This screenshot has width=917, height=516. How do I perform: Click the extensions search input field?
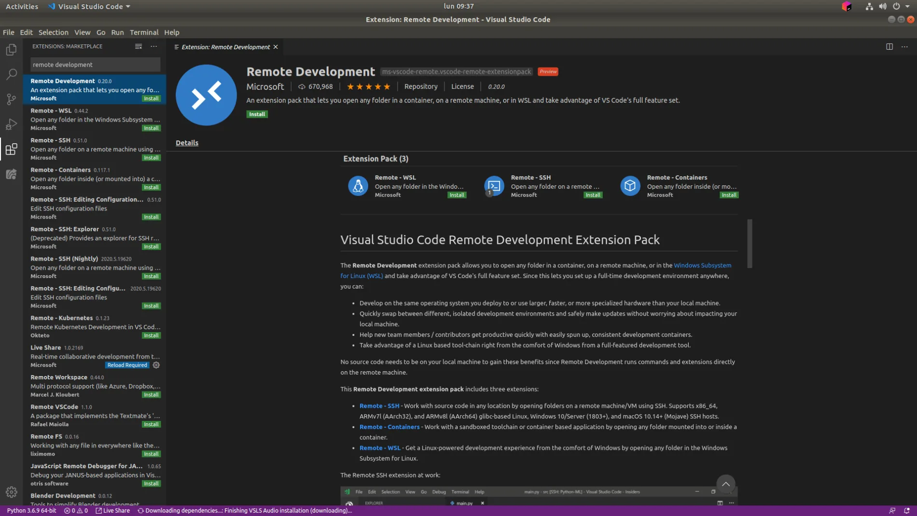point(95,65)
